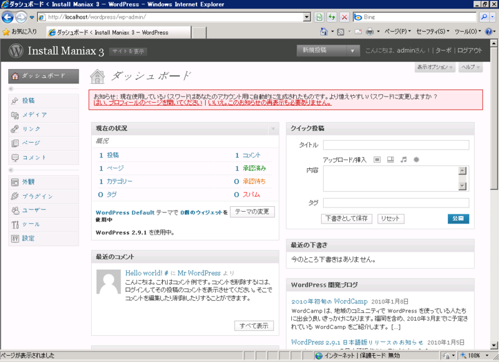Add a video using the video upload icon
This screenshot has height=362, width=499.
pyautogui.click(x=390, y=160)
